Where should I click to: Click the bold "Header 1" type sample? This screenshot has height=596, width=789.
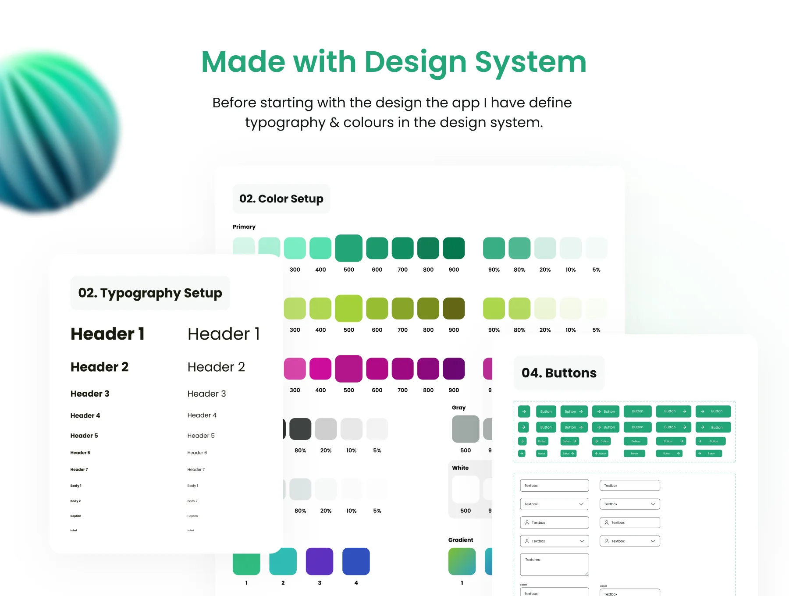tap(107, 334)
